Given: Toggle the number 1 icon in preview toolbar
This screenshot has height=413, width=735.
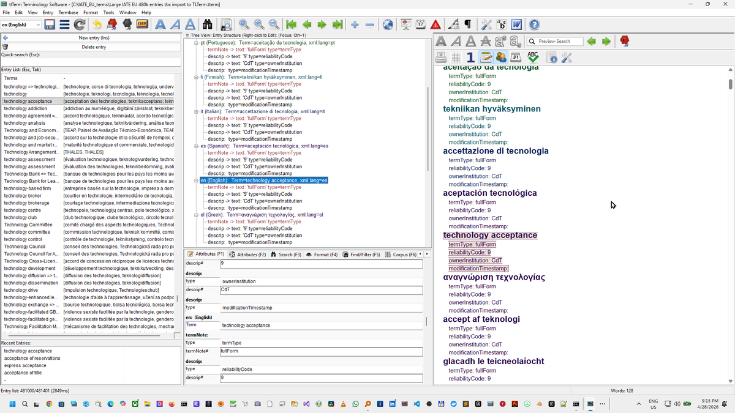Looking at the screenshot, I should pyautogui.click(x=470, y=57).
